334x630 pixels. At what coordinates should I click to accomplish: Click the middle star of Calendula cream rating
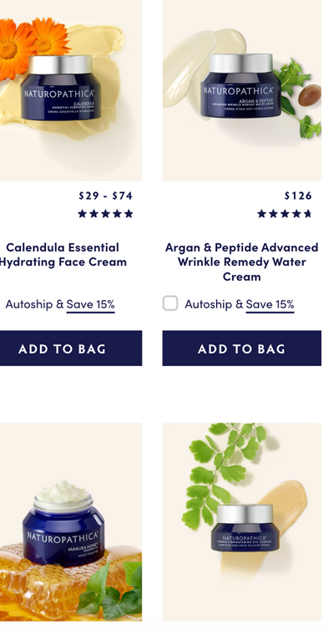(x=105, y=214)
